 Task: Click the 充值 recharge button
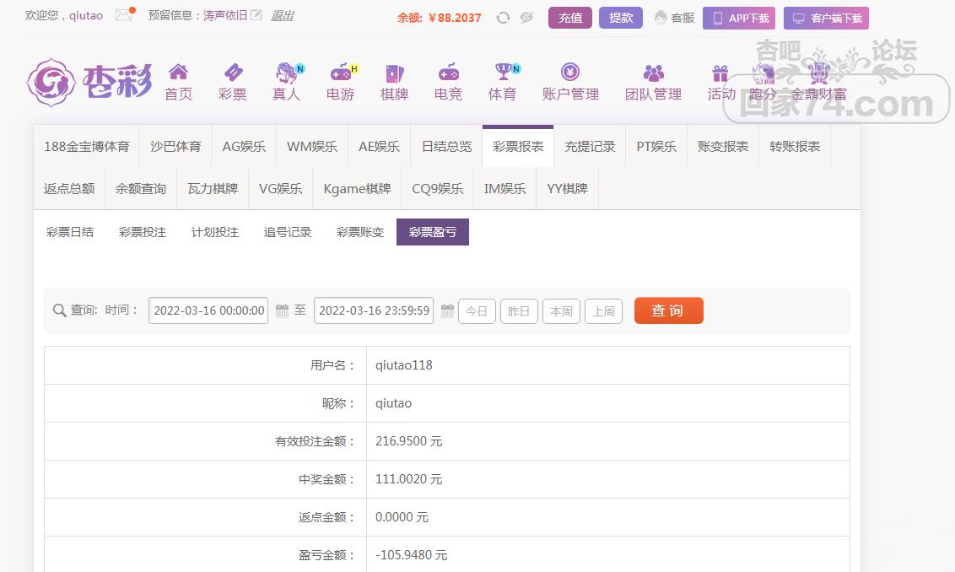point(570,18)
